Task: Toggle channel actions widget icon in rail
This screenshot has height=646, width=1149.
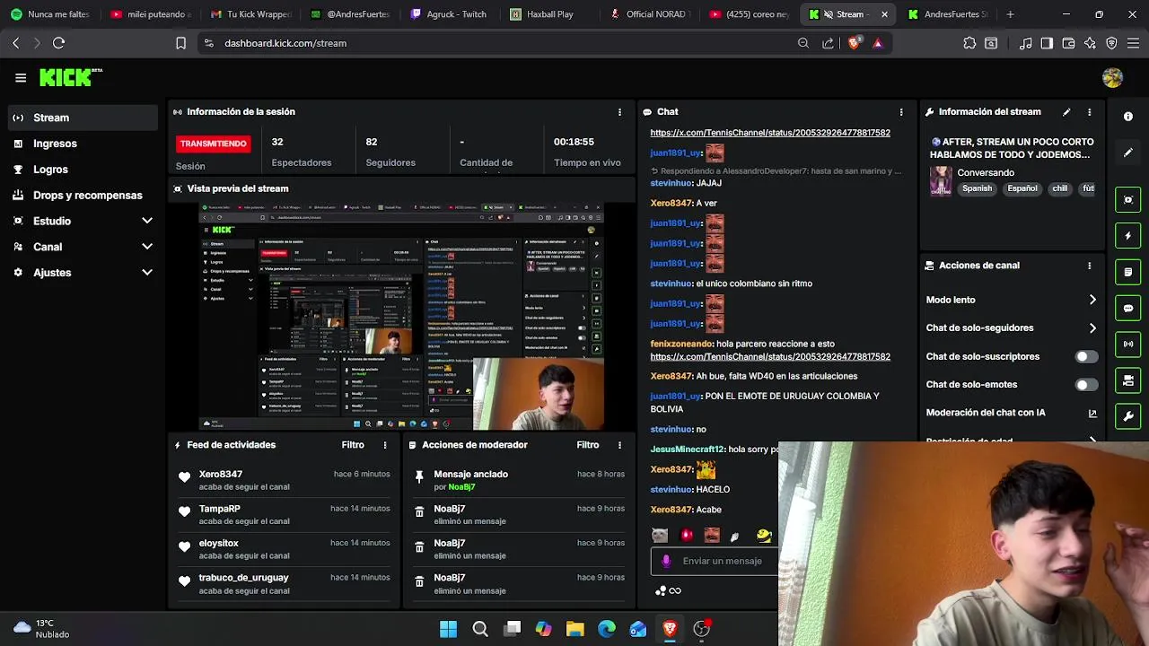Action: click(x=1128, y=381)
